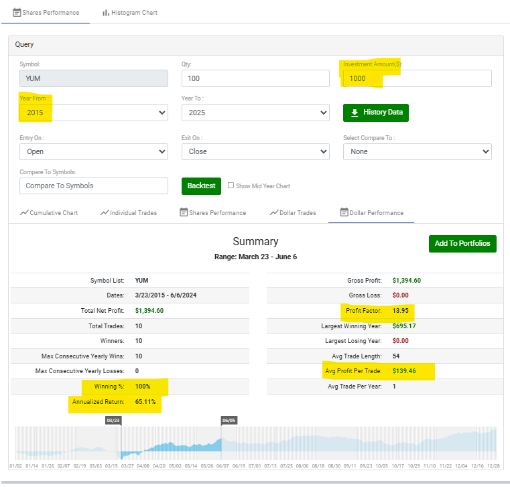The width and height of the screenshot is (510, 487).
Task: Click Add To Portfolios button
Action: tap(462, 244)
